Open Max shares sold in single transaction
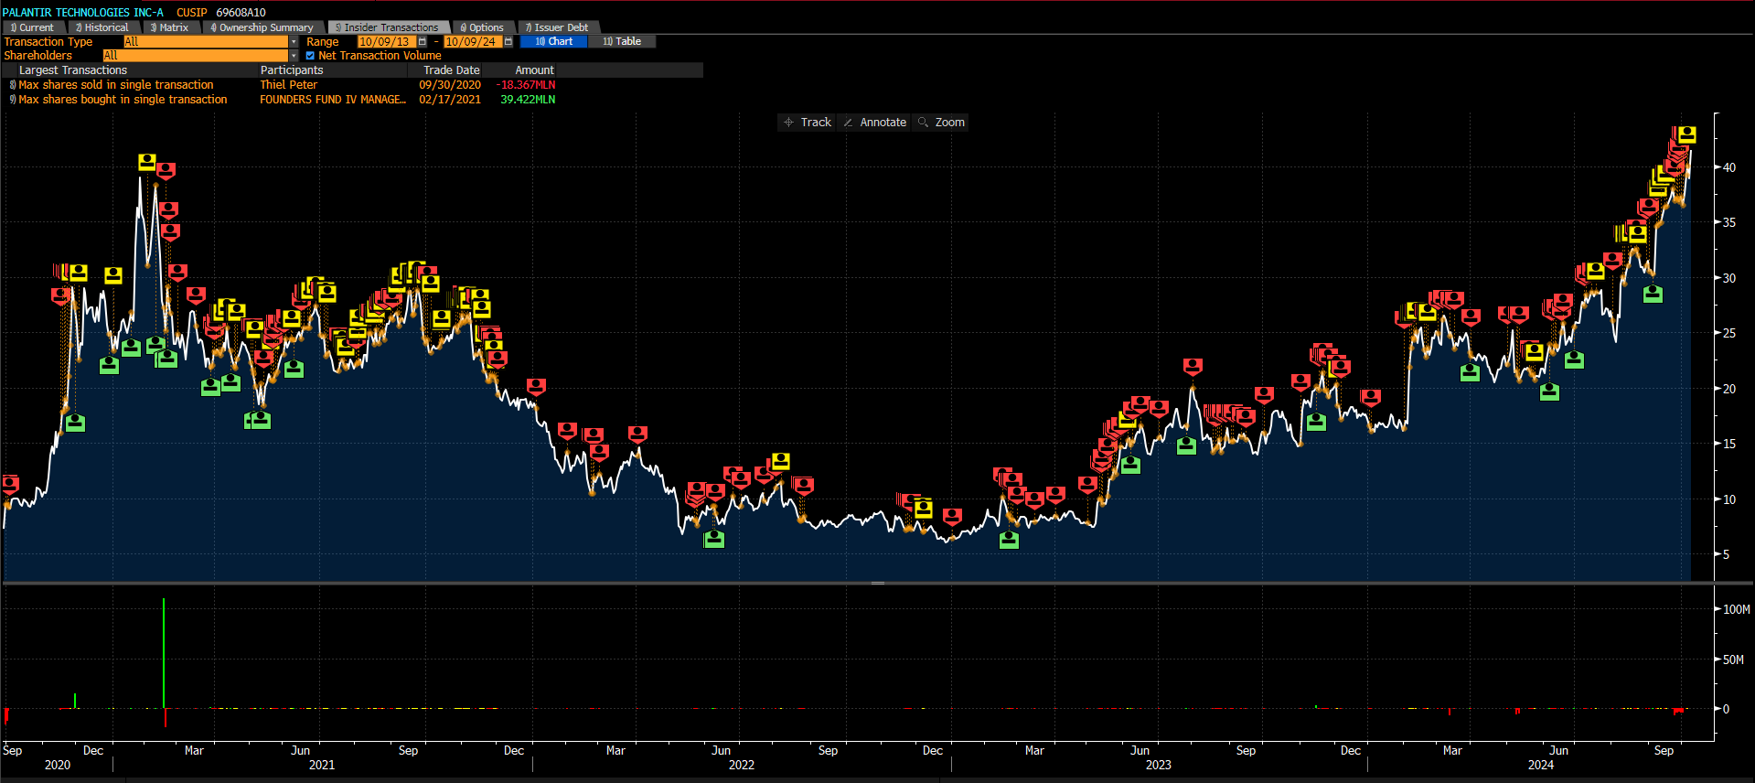The image size is (1755, 783). coord(116,85)
